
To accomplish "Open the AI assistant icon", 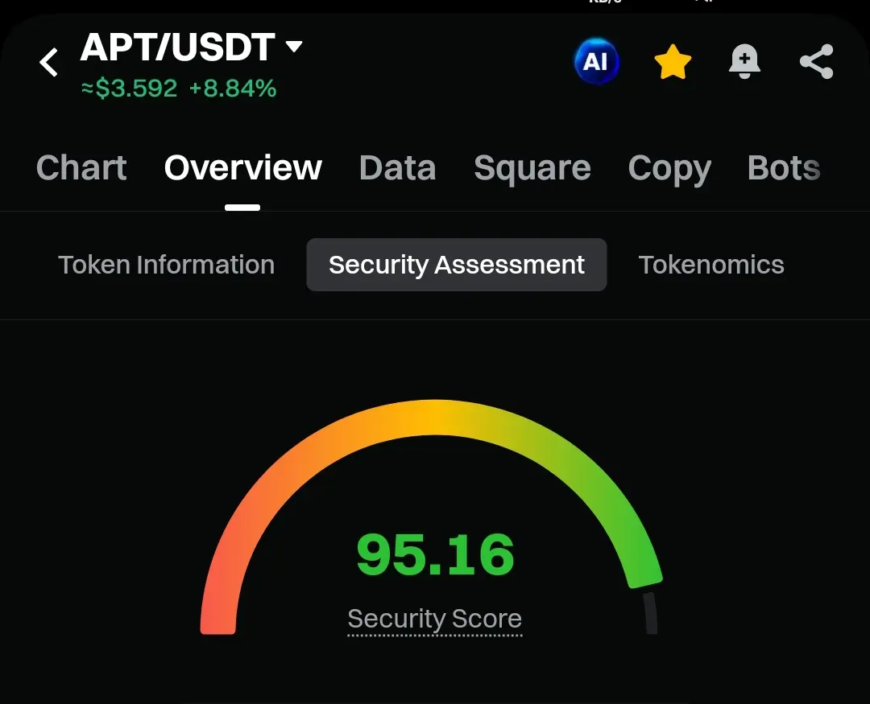I will (596, 61).
